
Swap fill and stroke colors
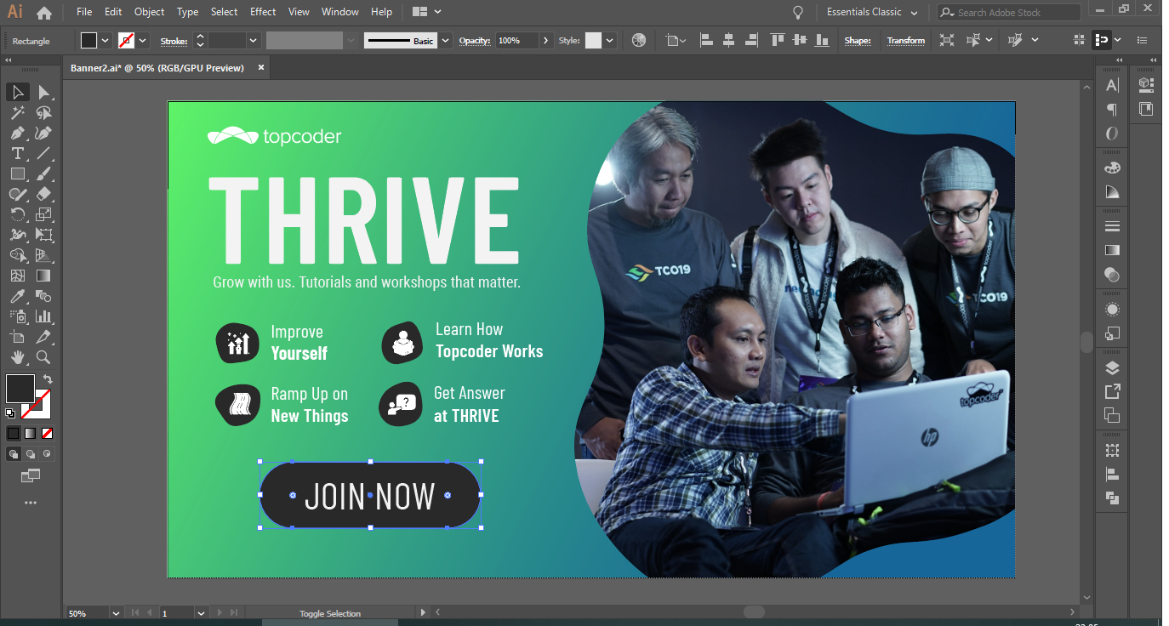tap(48, 379)
